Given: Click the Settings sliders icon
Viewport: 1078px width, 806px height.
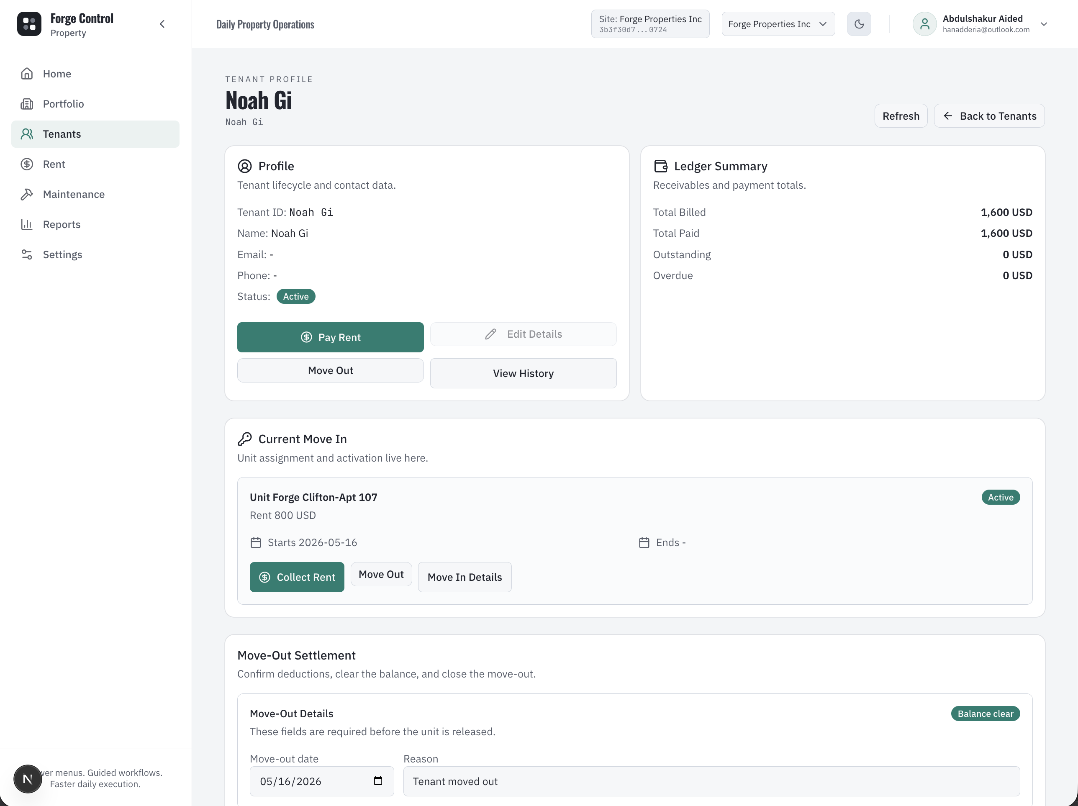Looking at the screenshot, I should click(27, 255).
